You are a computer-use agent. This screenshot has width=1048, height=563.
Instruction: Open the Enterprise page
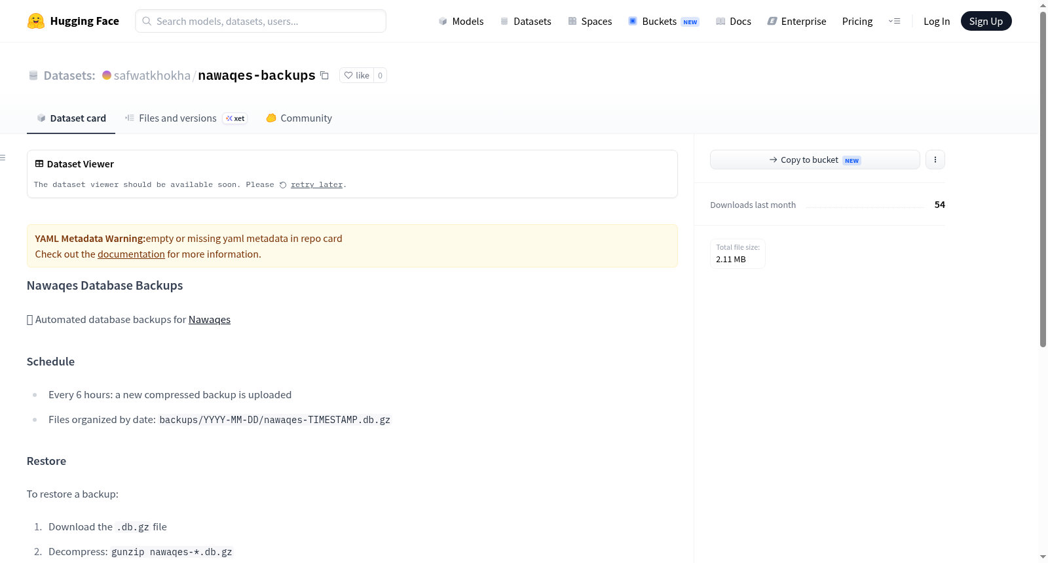[x=796, y=21]
